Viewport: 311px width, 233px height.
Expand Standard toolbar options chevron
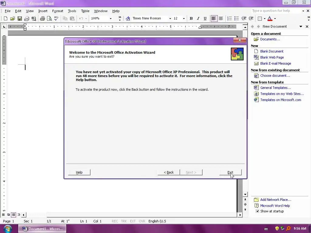(120, 19)
